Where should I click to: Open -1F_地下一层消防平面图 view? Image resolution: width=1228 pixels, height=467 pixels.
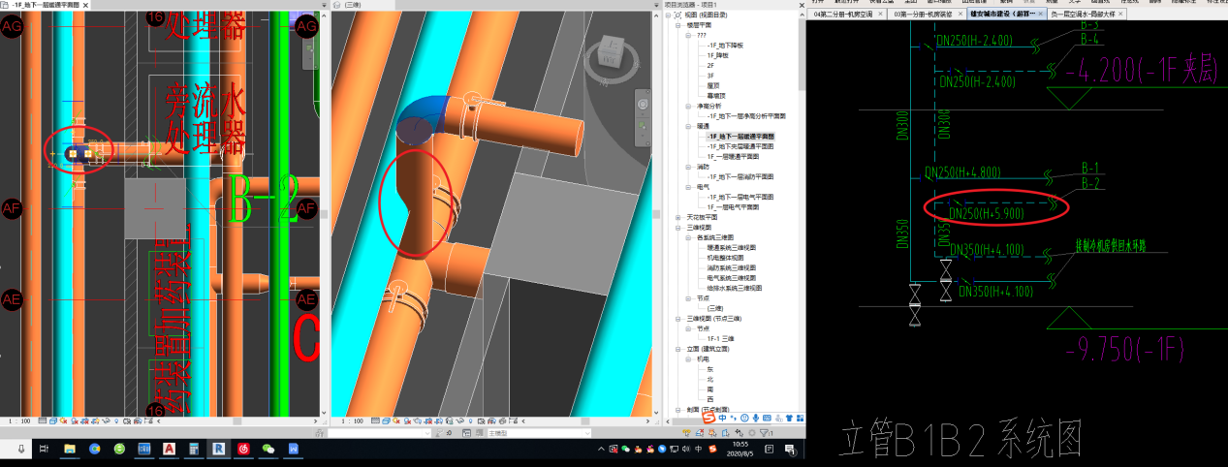(x=740, y=176)
